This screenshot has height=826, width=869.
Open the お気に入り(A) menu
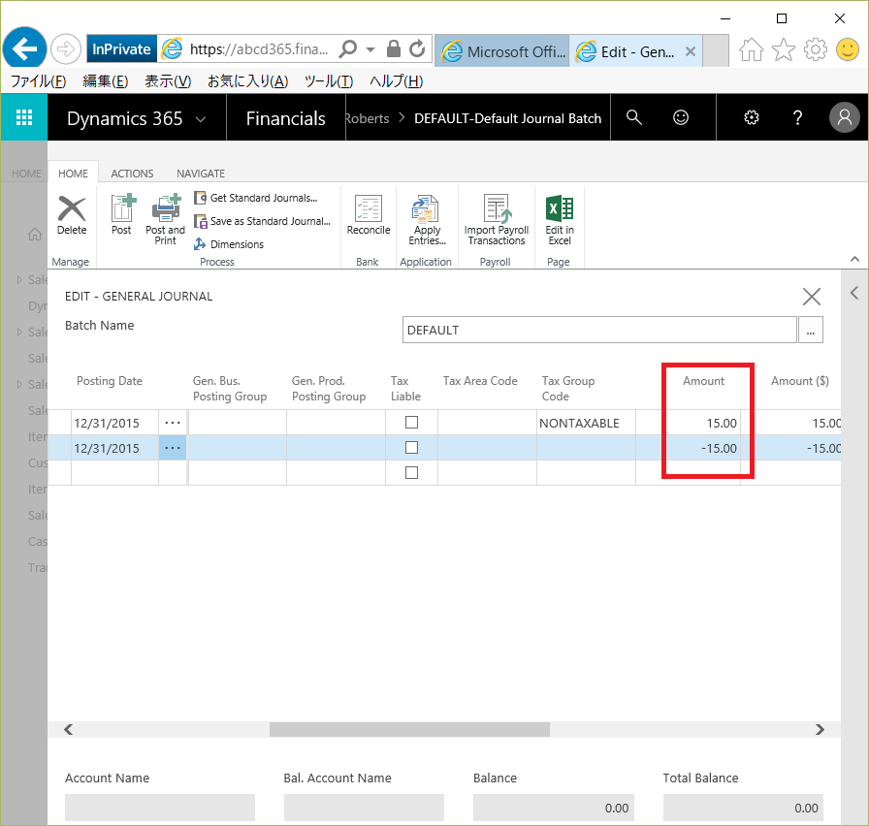pyautogui.click(x=247, y=81)
